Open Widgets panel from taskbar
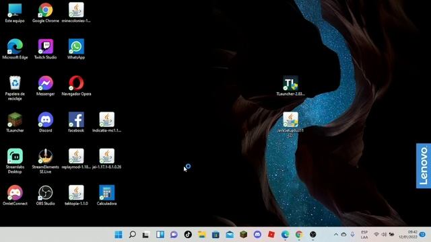 click(160, 235)
